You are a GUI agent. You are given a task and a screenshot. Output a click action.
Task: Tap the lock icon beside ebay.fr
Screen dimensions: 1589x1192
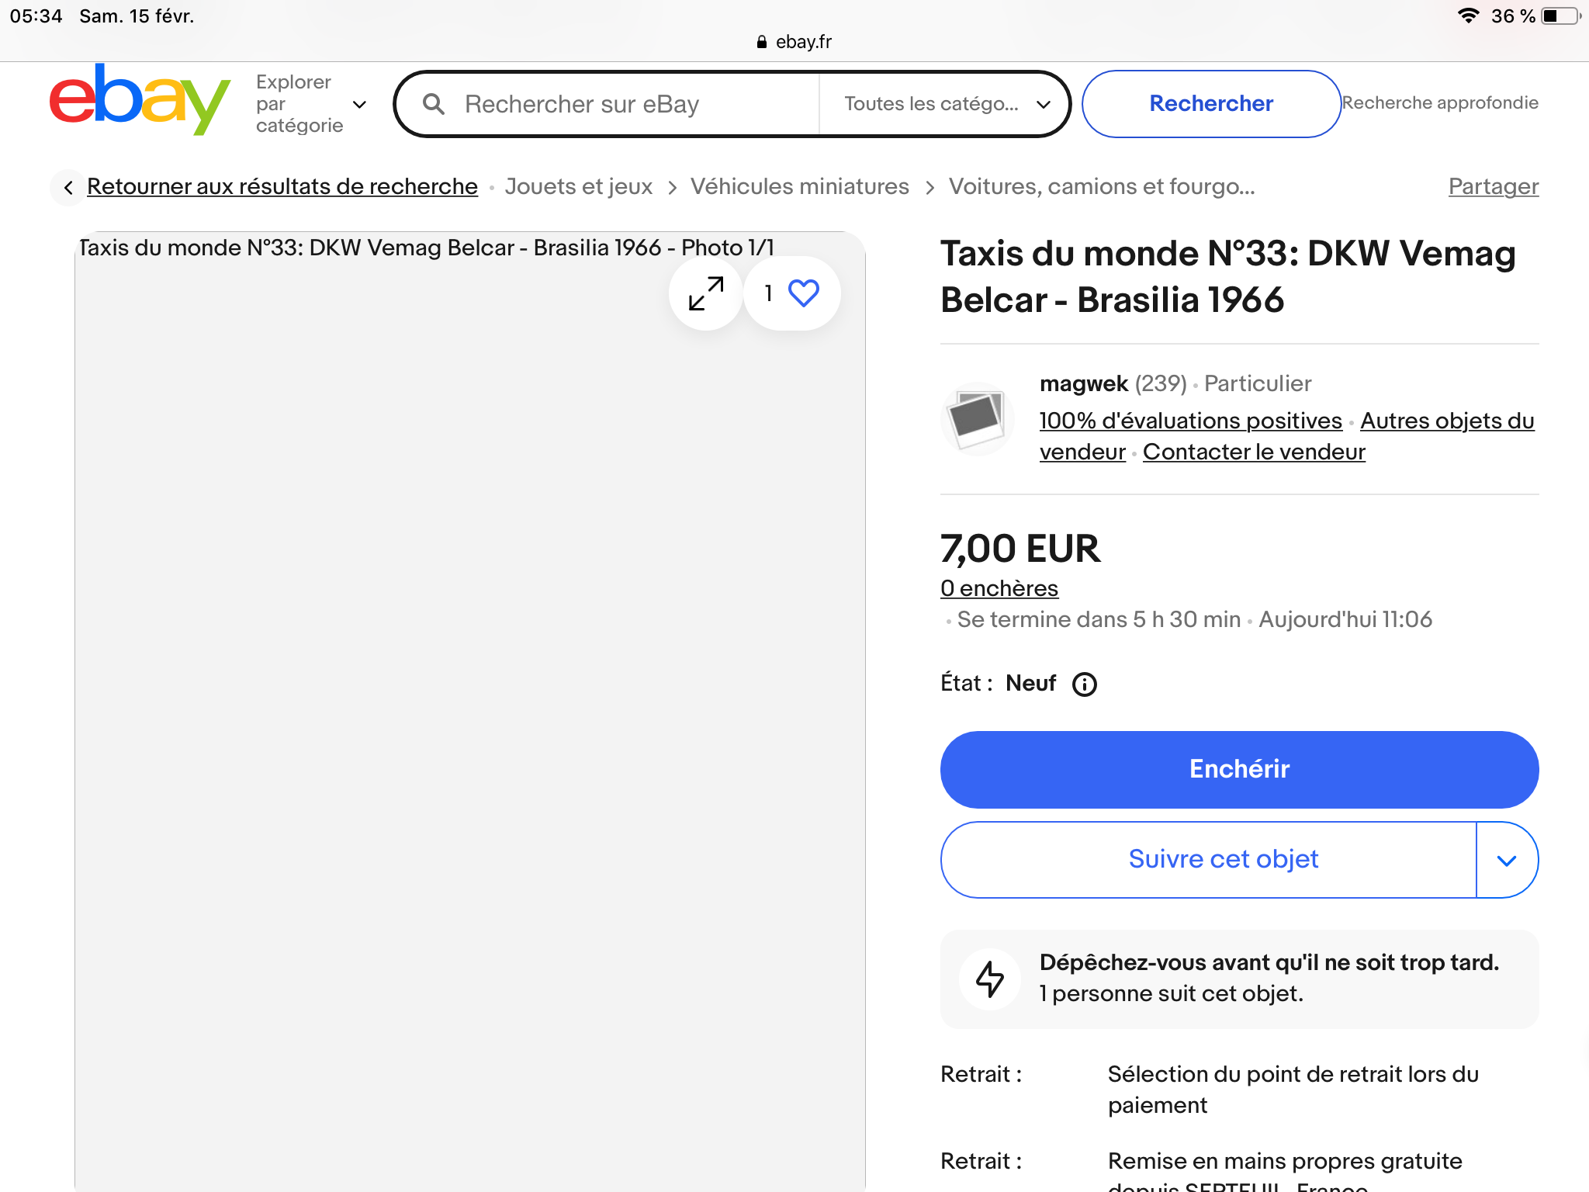coord(761,42)
